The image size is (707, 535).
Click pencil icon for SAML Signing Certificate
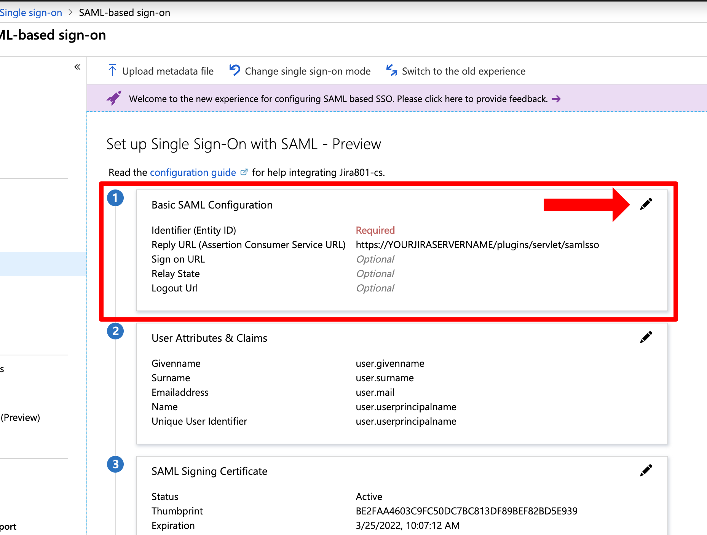(x=646, y=471)
